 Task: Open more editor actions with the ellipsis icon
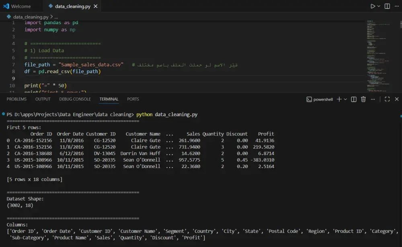click(x=397, y=6)
